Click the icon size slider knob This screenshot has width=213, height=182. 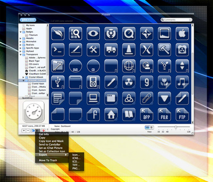pos(176,127)
